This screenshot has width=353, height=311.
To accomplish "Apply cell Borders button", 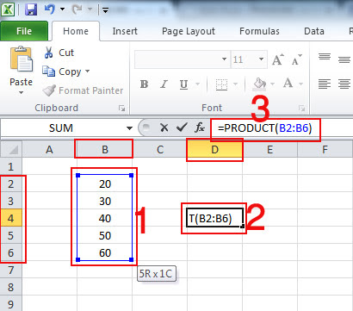I will point(221,84).
